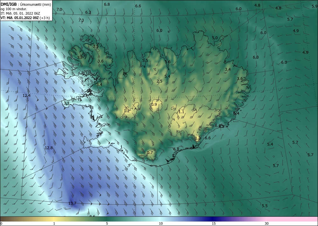Click the dark navy segment of the color bar
The height and width of the screenshot is (226, 318).
(212, 219)
